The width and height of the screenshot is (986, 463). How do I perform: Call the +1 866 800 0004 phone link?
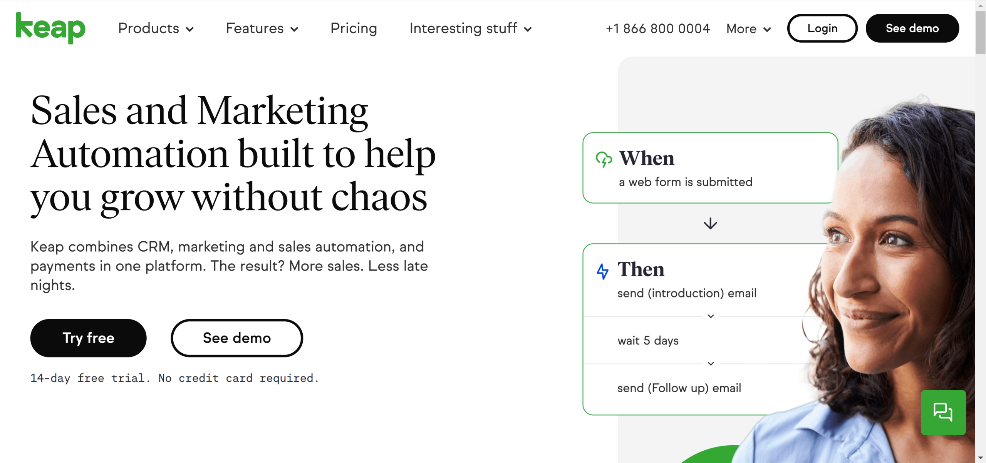click(x=657, y=28)
